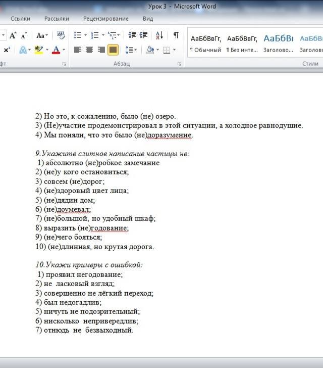This screenshot has width=323, height=368.
Task: Open highlight color dropdown arrow
Action: [x=47, y=50]
